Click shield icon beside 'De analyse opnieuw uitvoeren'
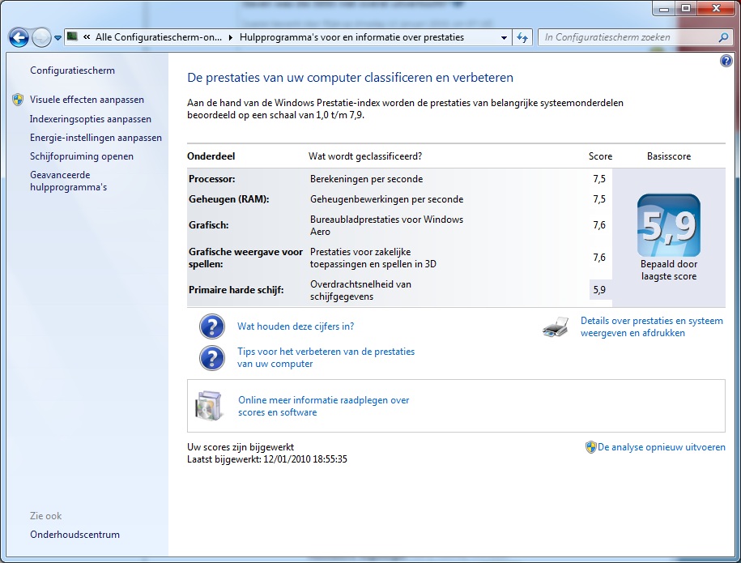741x563 pixels. tap(590, 447)
